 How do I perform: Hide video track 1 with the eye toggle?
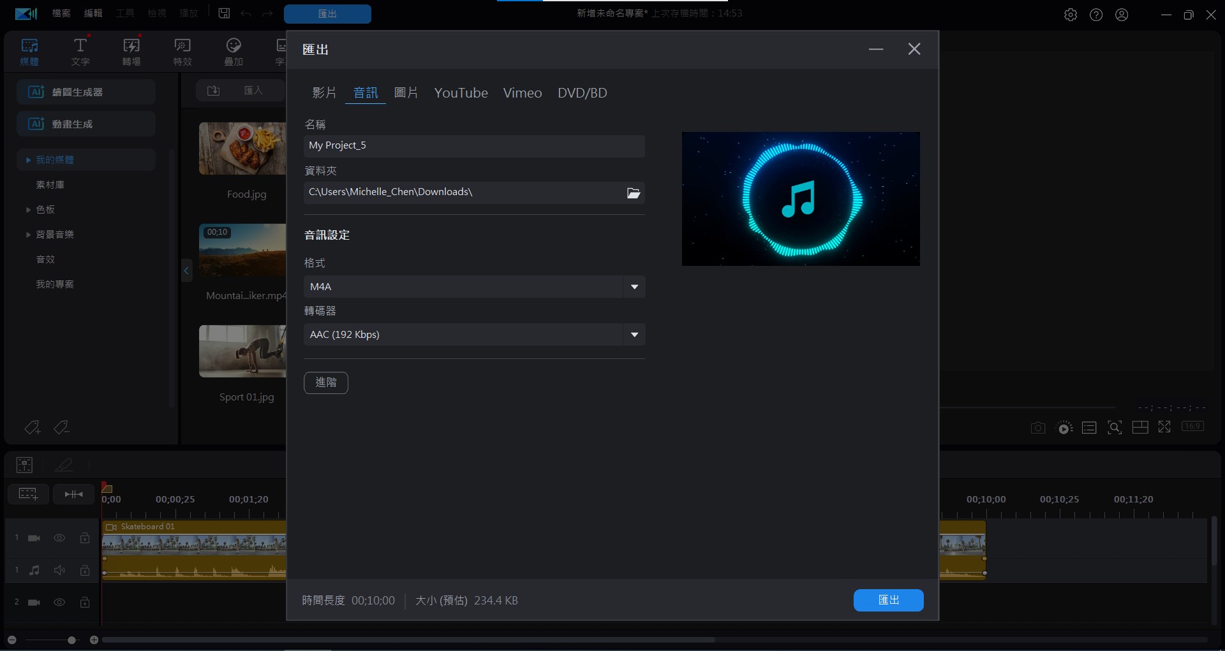(59, 538)
